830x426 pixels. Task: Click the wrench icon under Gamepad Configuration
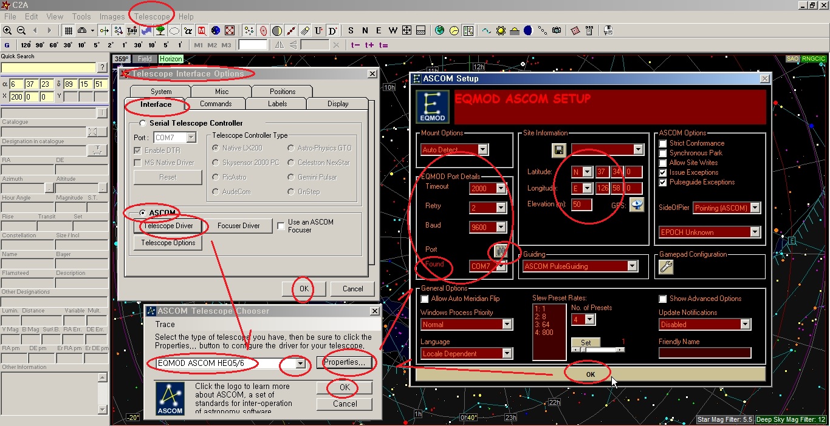(666, 267)
